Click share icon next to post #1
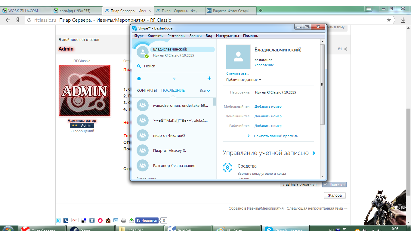 tap(346, 49)
